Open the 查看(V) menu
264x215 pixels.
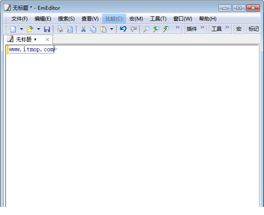[90, 19]
